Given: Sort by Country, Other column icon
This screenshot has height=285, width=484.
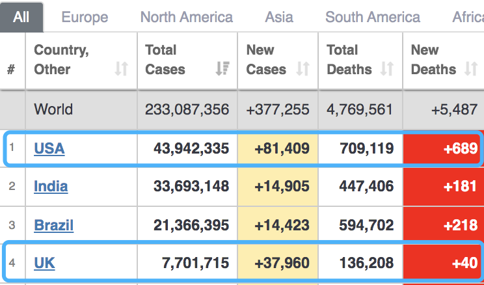Looking at the screenshot, I should coord(121,69).
